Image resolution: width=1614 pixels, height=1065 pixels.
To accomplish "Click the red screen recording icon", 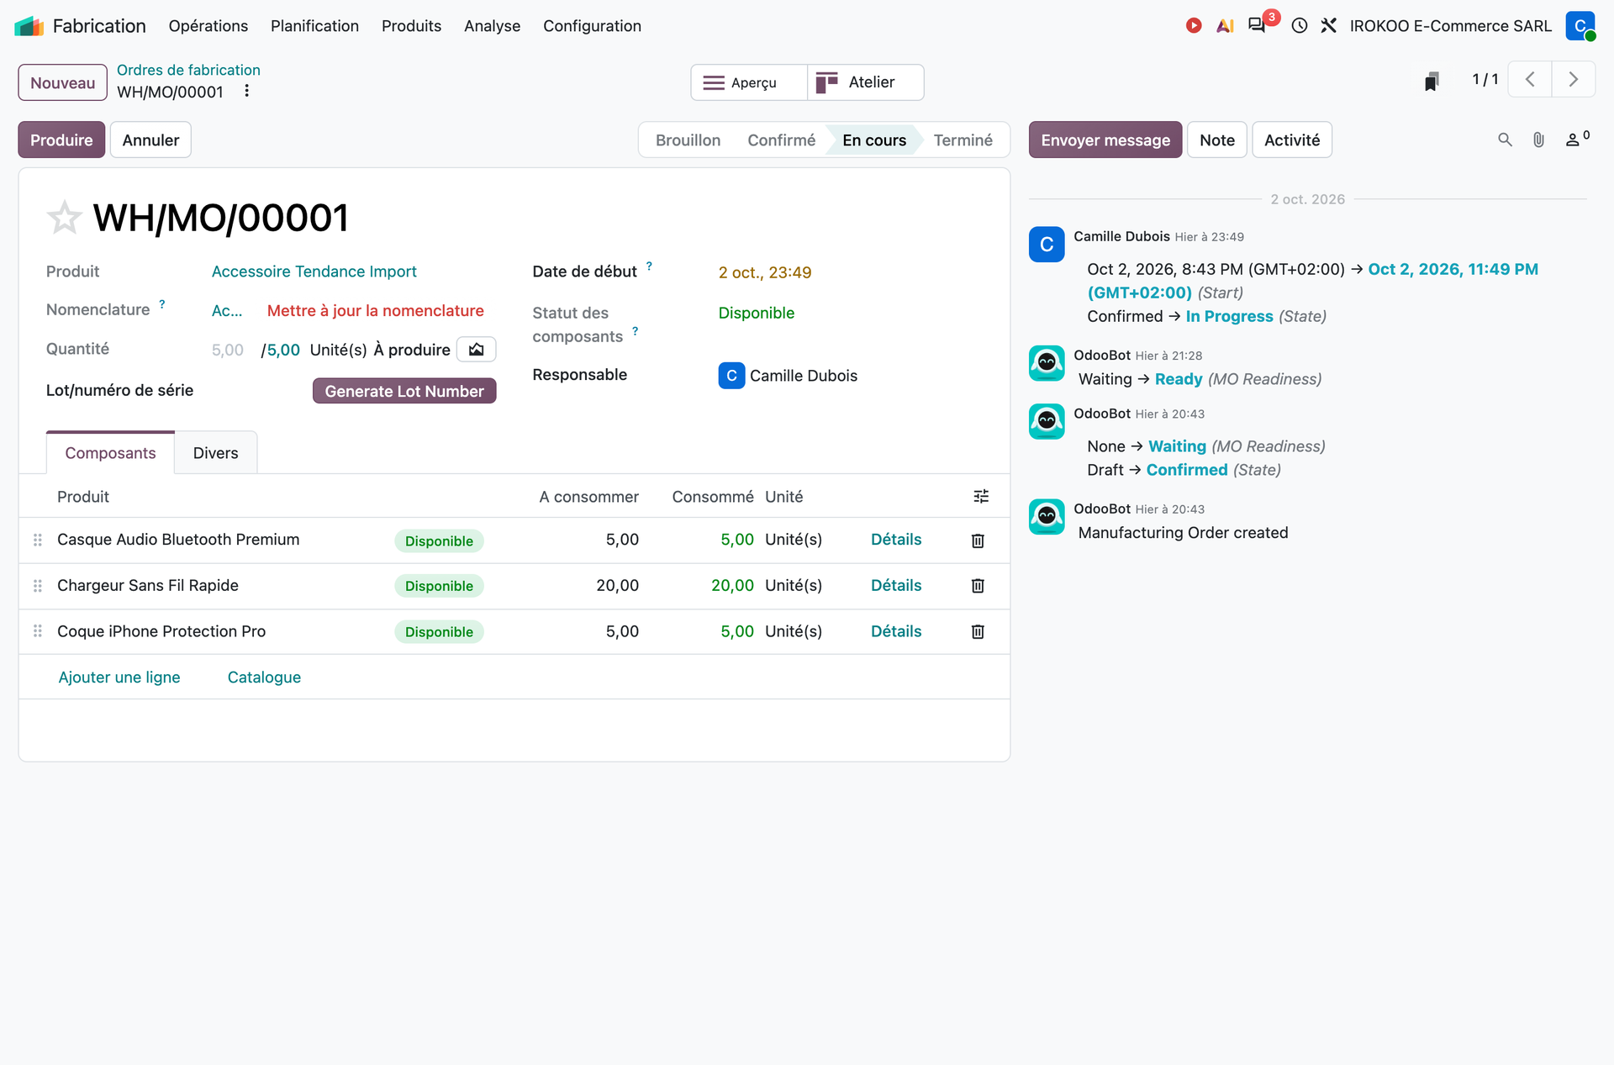I will 1194,26.
